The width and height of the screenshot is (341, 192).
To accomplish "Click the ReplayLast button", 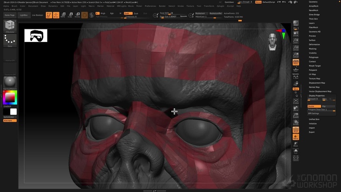I will (201, 13).
